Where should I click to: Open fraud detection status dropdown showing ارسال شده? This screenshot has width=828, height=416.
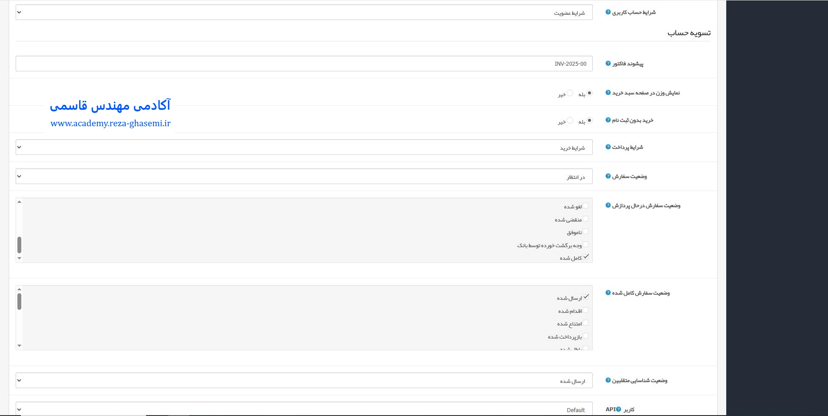point(304,380)
